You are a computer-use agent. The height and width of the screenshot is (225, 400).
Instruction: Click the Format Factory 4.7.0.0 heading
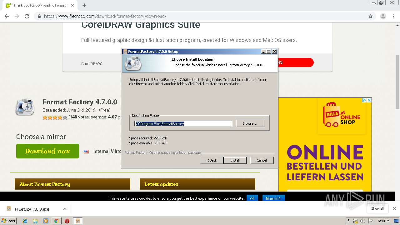click(80, 102)
